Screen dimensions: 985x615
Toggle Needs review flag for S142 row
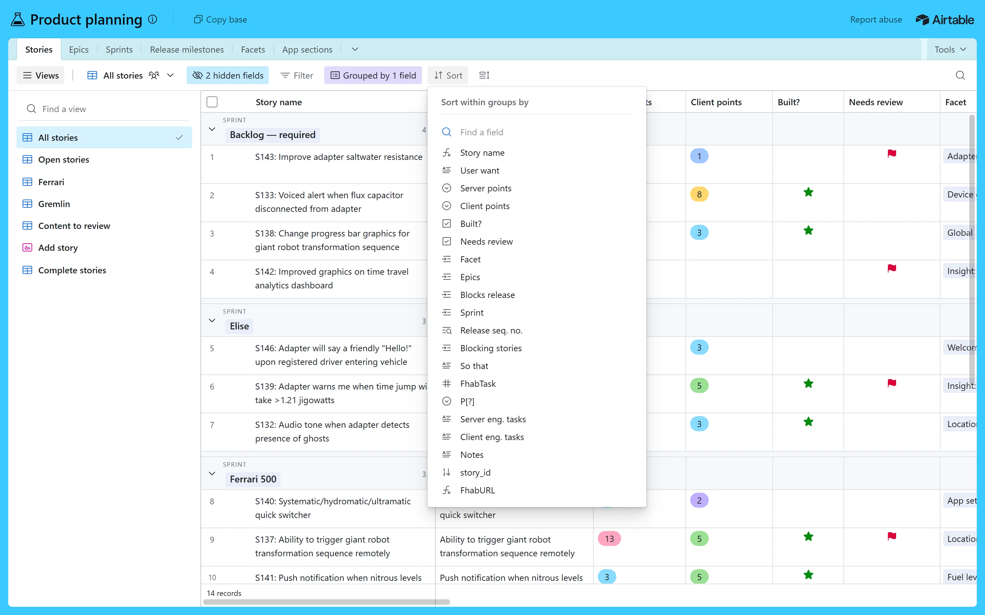pyautogui.click(x=891, y=268)
